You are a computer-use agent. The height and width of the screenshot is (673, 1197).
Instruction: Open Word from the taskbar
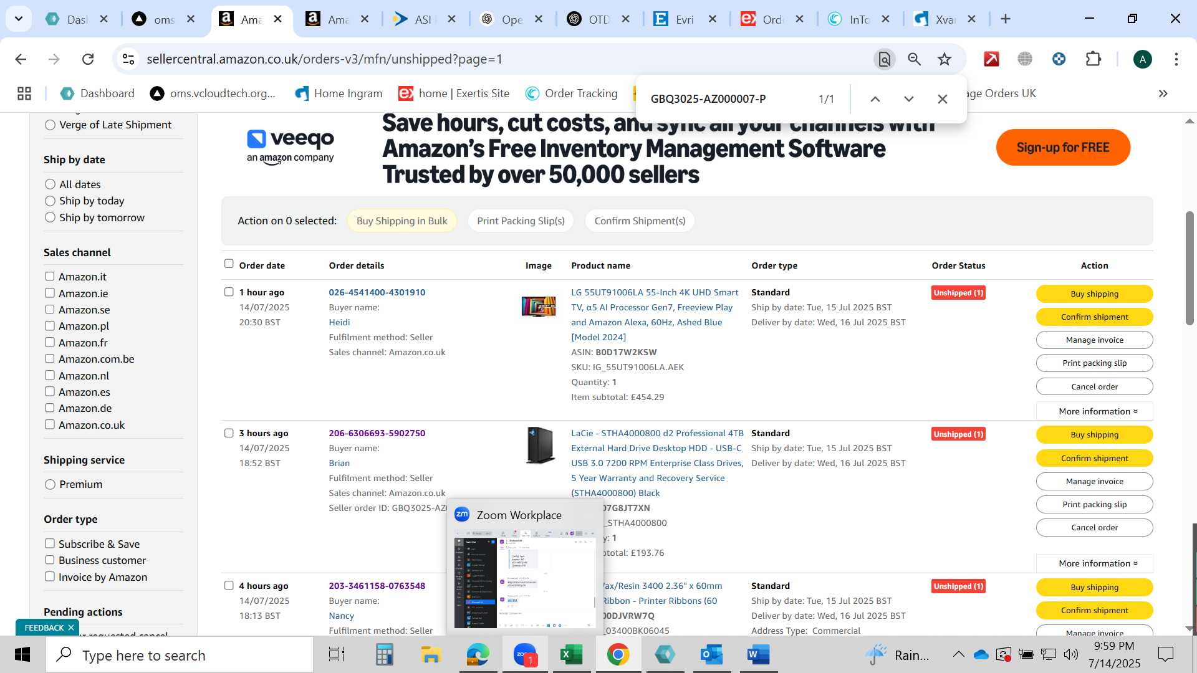point(758,655)
